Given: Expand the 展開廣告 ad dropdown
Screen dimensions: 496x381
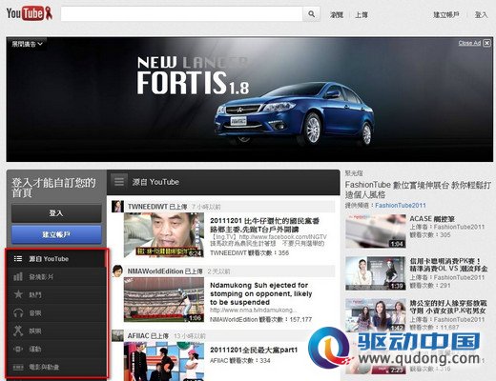Looking at the screenshot, I should (27, 44).
